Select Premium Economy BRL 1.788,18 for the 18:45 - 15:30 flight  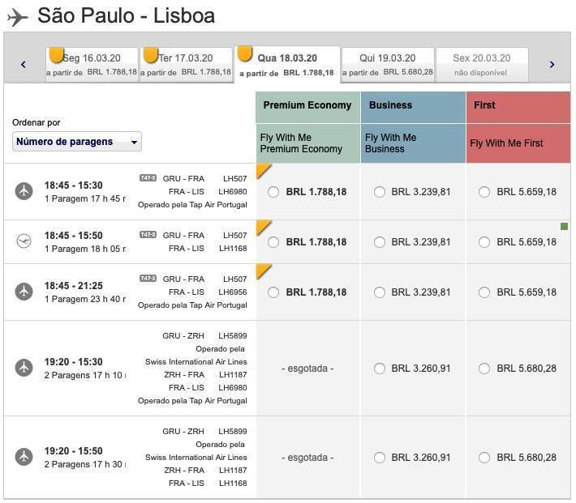[x=273, y=192]
